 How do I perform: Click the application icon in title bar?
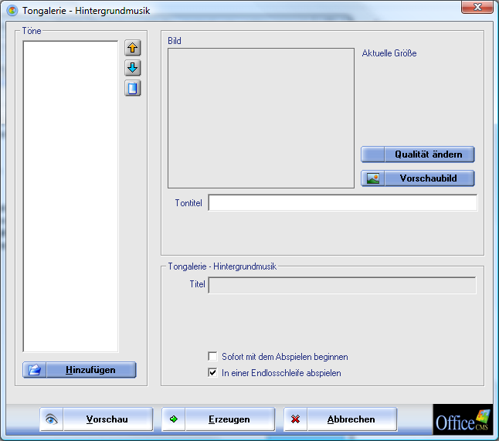click(x=12, y=11)
